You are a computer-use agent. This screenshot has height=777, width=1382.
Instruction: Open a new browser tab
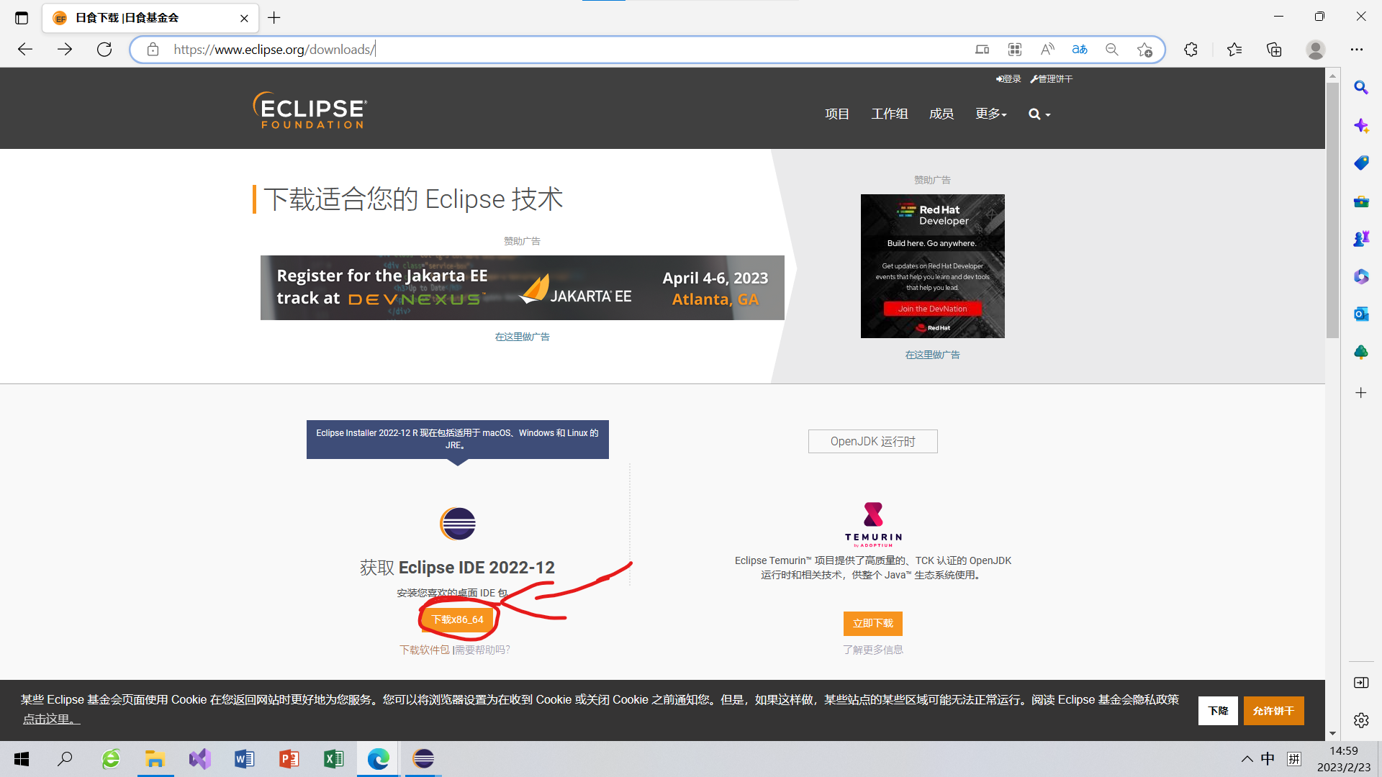click(274, 18)
